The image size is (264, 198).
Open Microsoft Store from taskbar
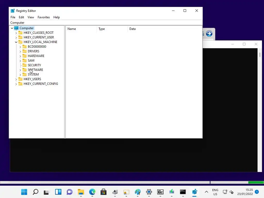[x=104, y=192]
